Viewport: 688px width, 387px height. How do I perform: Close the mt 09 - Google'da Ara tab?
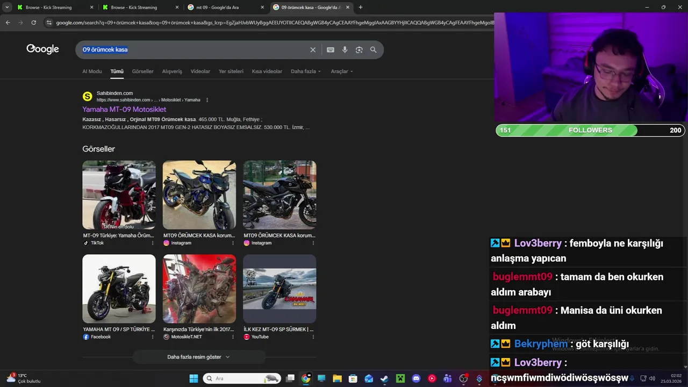click(x=262, y=8)
